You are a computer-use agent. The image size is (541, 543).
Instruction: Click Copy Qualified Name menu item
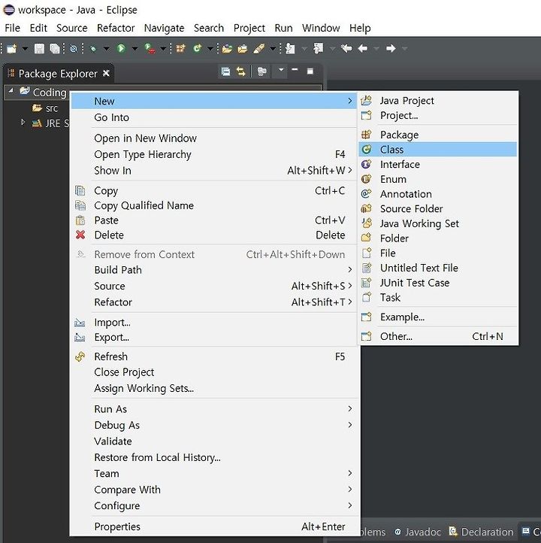(x=214, y=205)
